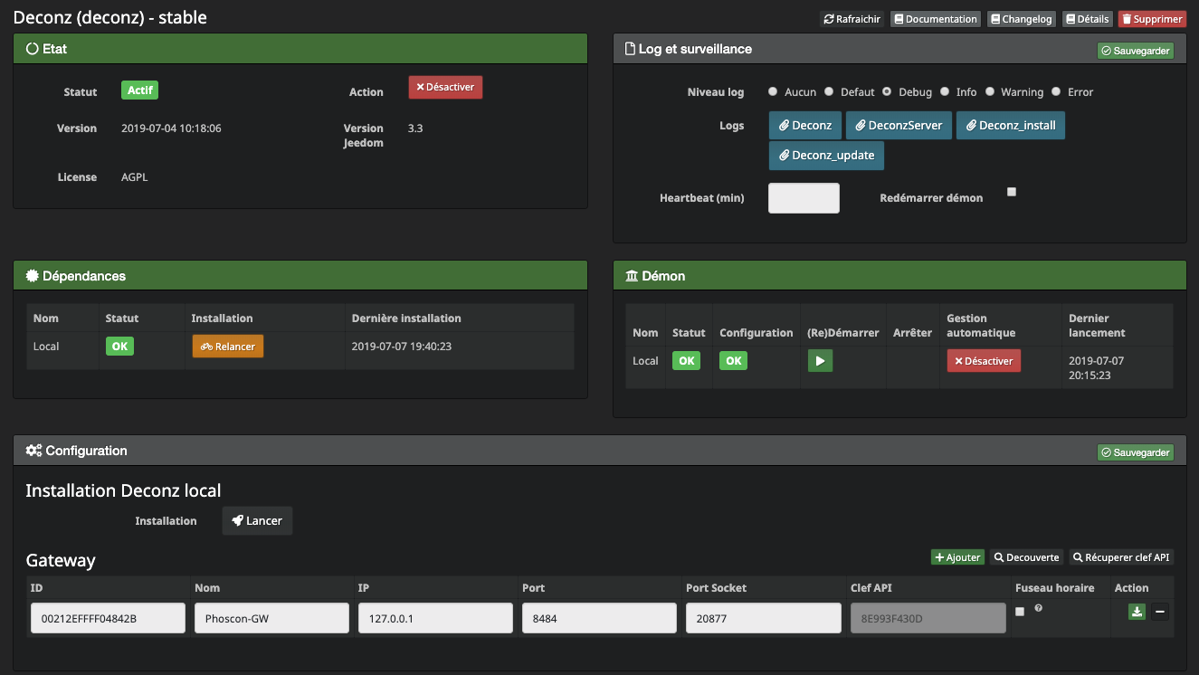Toggle the Fuseau horaire checkbox
The image size is (1199, 675).
point(1020,612)
